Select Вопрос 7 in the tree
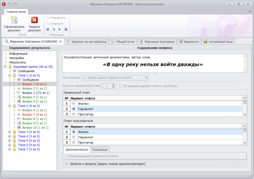The width and height of the screenshot is (254, 179). point(34,114)
